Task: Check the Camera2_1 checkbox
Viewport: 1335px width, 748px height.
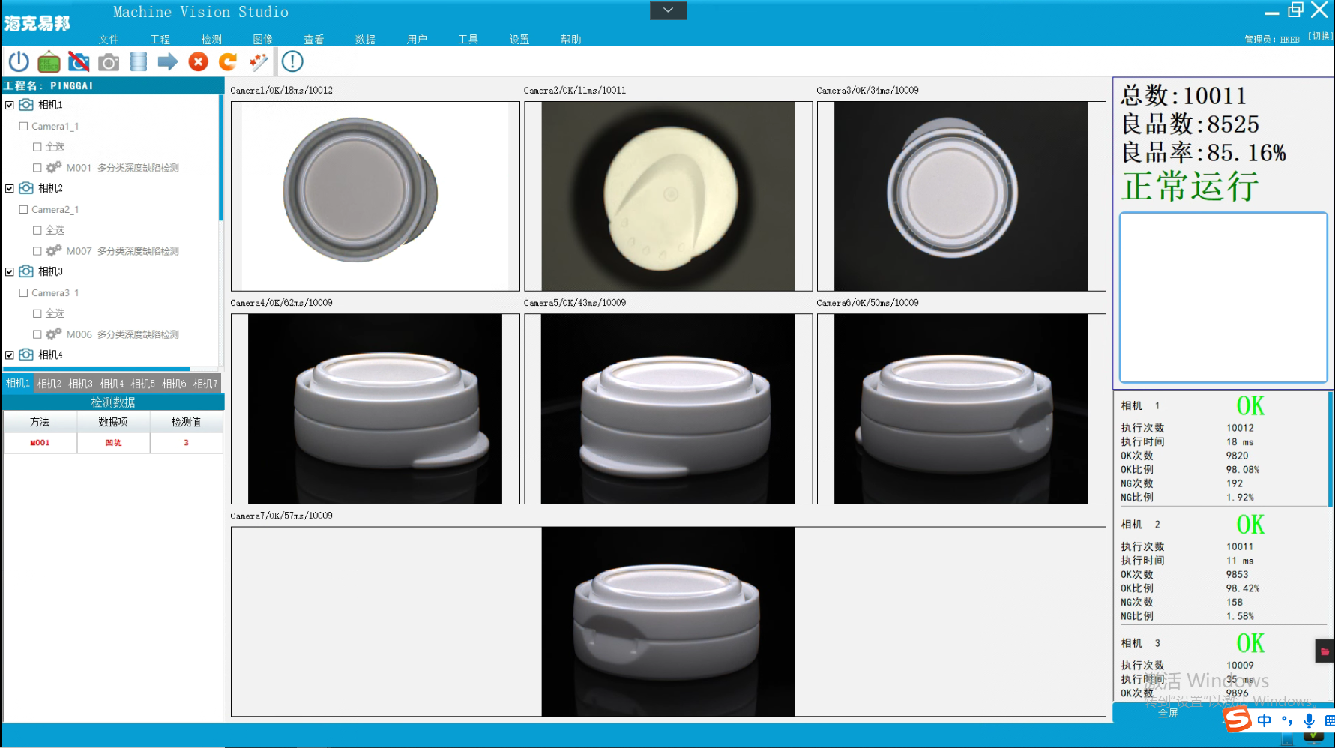Action: coord(23,210)
